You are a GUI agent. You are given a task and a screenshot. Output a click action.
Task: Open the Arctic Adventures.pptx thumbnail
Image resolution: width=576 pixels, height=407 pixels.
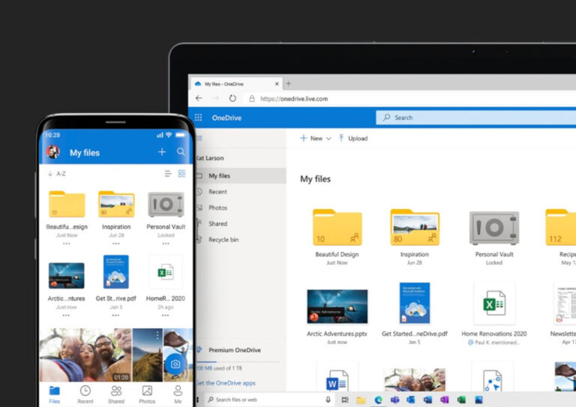click(x=337, y=307)
